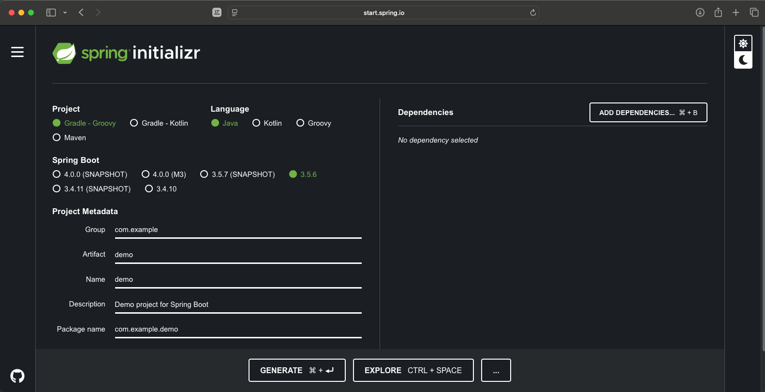Click the Explore button
The width and height of the screenshot is (765, 392).
(413, 370)
